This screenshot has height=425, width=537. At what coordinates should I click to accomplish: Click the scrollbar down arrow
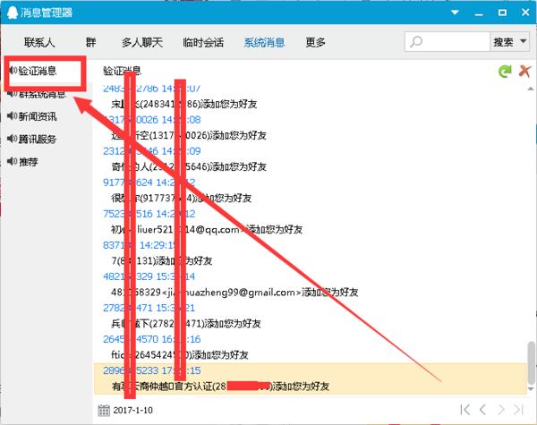pos(531,389)
